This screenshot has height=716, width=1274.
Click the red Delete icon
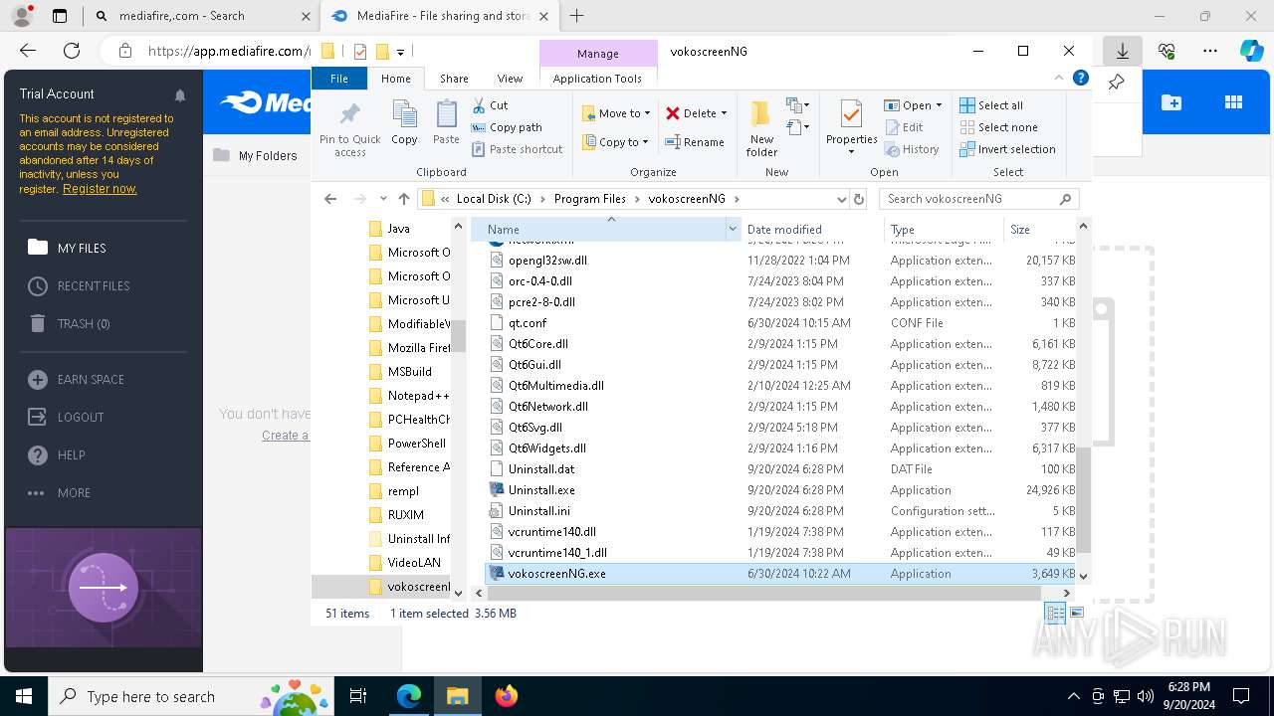[673, 113]
